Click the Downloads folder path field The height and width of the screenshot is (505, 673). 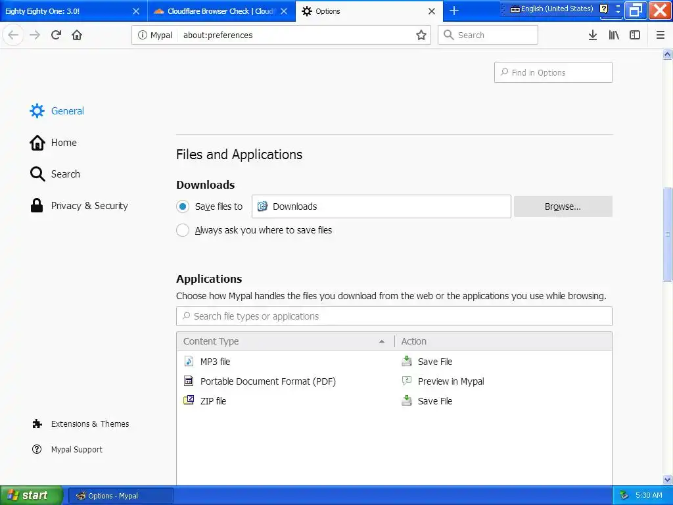point(381,206)
